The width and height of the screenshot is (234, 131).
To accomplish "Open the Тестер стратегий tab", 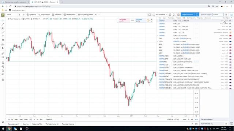I will tap(52, 124).
